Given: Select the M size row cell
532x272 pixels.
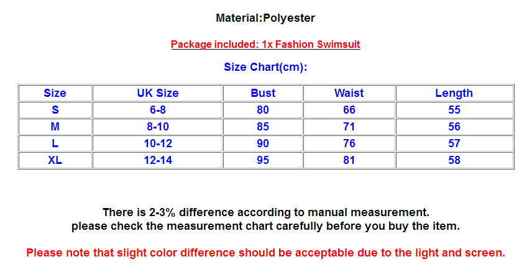Looking at the screenshot, I should point(55,127).
